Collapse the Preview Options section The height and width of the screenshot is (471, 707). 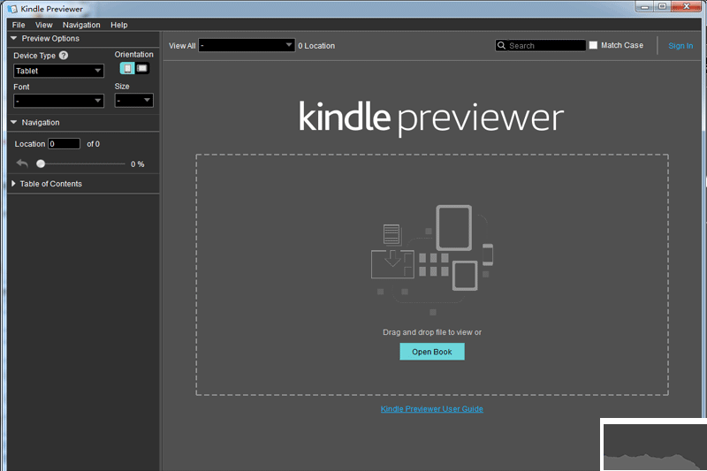(x=13, y=38)
